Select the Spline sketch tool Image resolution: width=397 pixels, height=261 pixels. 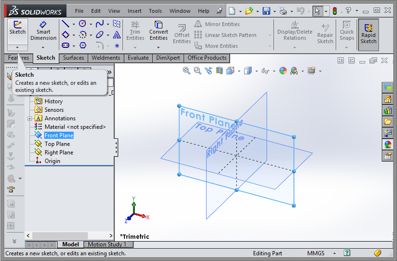pos(100,24)
